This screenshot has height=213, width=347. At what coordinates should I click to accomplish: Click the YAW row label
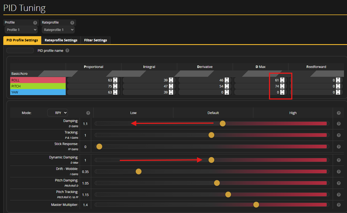pos(38,92)
